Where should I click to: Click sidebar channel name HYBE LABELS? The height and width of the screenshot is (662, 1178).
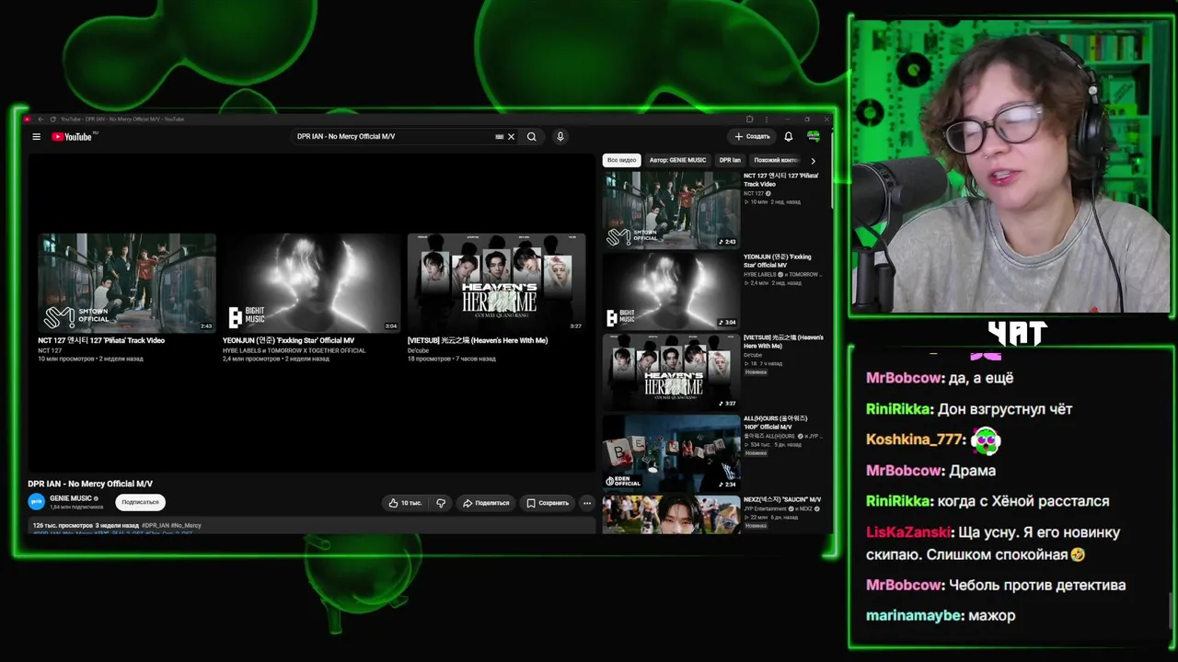point(761,274)
